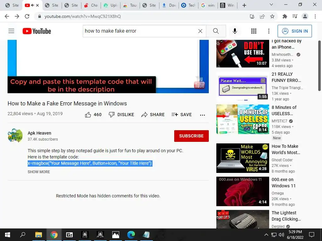Switch to the Upl tab
The width and height of the screenshot is (322, 241).
tap(110, 5)
